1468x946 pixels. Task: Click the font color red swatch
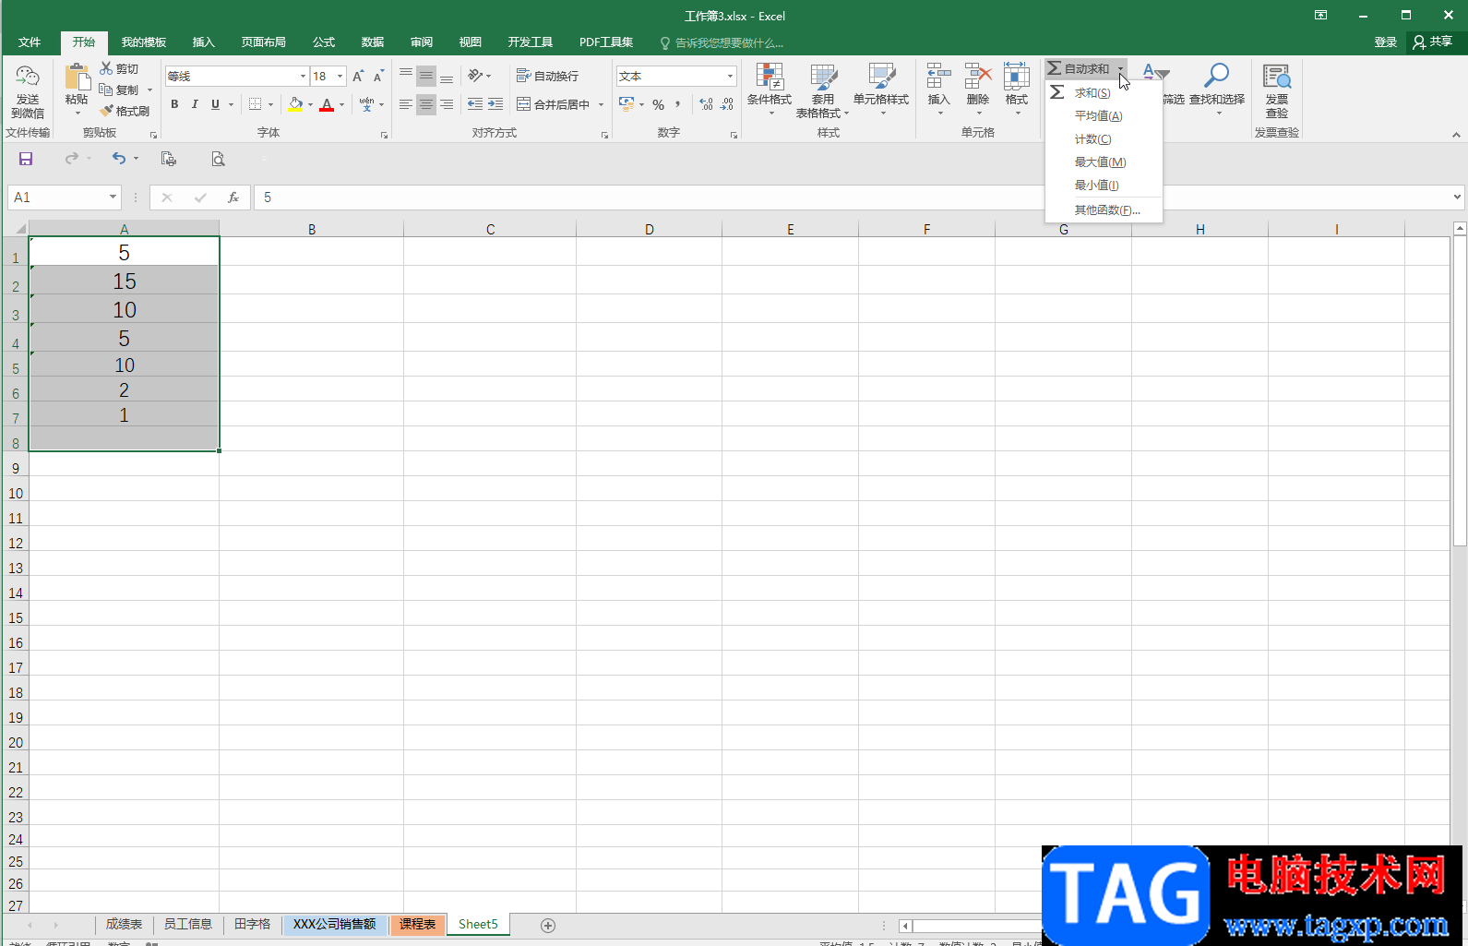pos(327,105)
